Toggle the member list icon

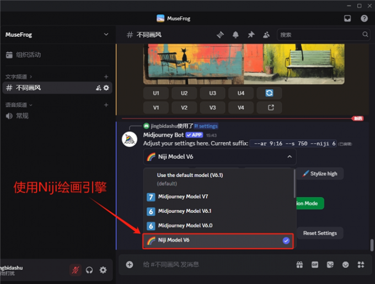[x=266, y=35]
